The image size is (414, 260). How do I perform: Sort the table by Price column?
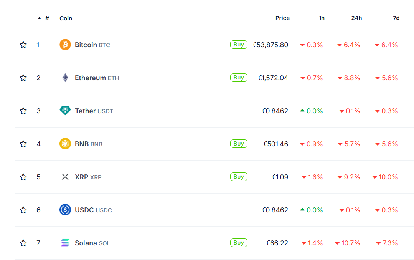[x=282, y=18]
